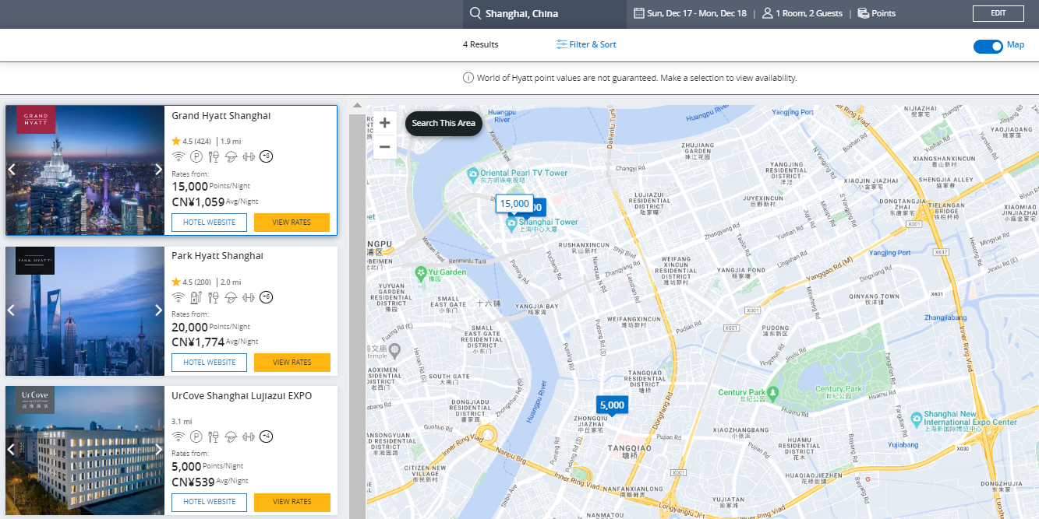Screen dimensions: 1039x519
Task: Expand more amenities (+4) for UrCove Shanghai
Action: tap(267, 437)
